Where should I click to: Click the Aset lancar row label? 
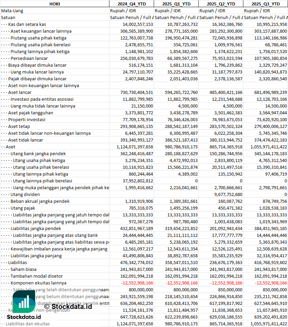(20, 93)
